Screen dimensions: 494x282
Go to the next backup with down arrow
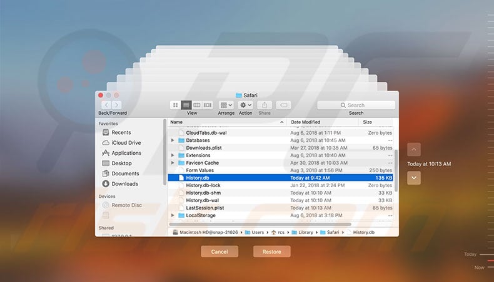414,178
